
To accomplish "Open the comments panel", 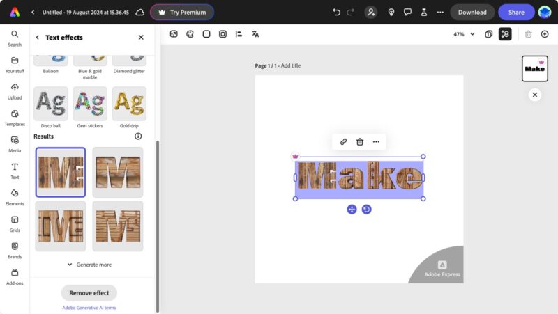I will tap(407, 12).
